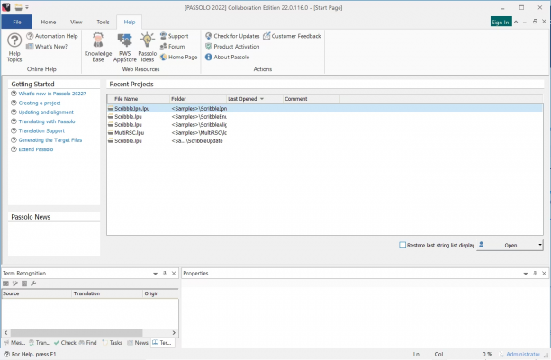Click the Folder column header
This screenshot has width=551, height=360.
198,99
